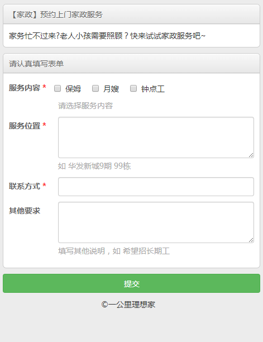The image size is (263, 342).
Task: Click the 服务位置 field label
Action: coord(25,126)
